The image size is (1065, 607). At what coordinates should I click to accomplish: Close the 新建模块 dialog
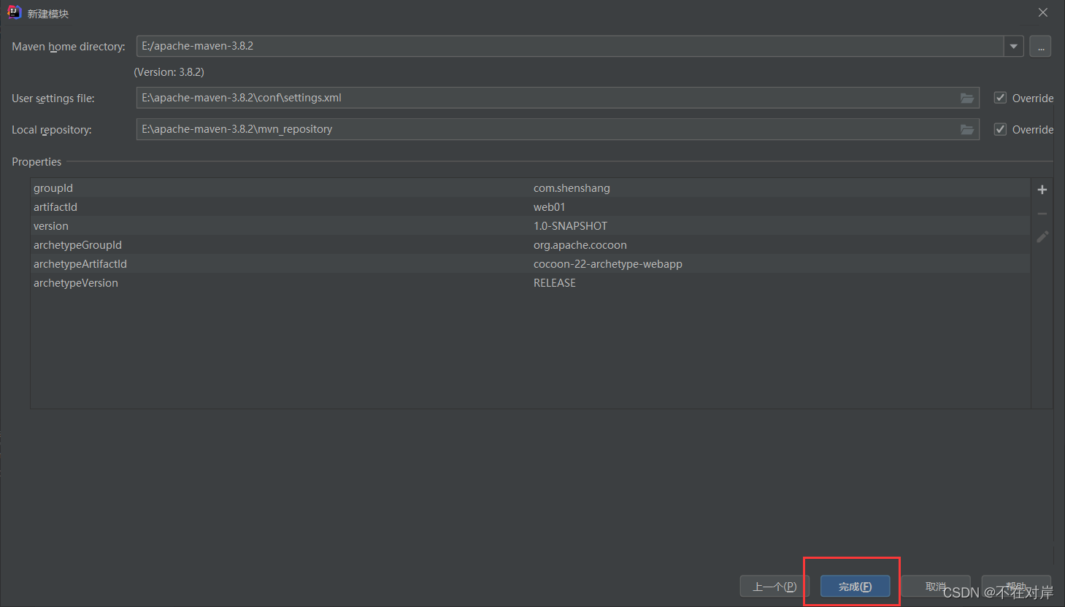[x=1043, y=12]
